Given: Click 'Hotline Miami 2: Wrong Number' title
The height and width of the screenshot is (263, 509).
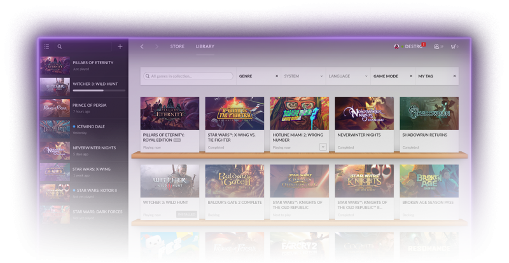Looking at the screenshot, I should (298, 137).
